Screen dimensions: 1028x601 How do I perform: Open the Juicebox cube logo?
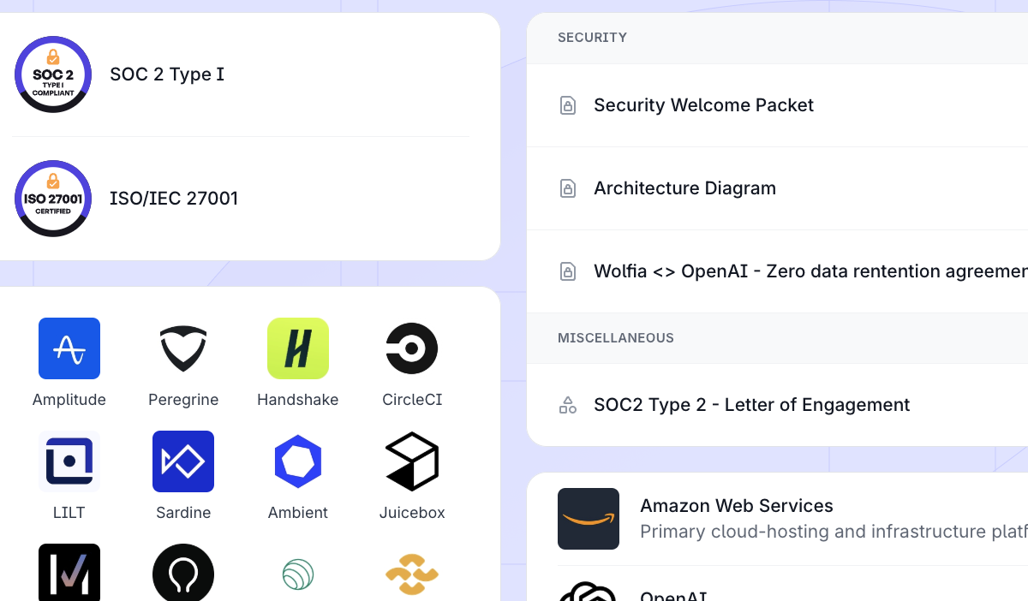click(412, 461)
